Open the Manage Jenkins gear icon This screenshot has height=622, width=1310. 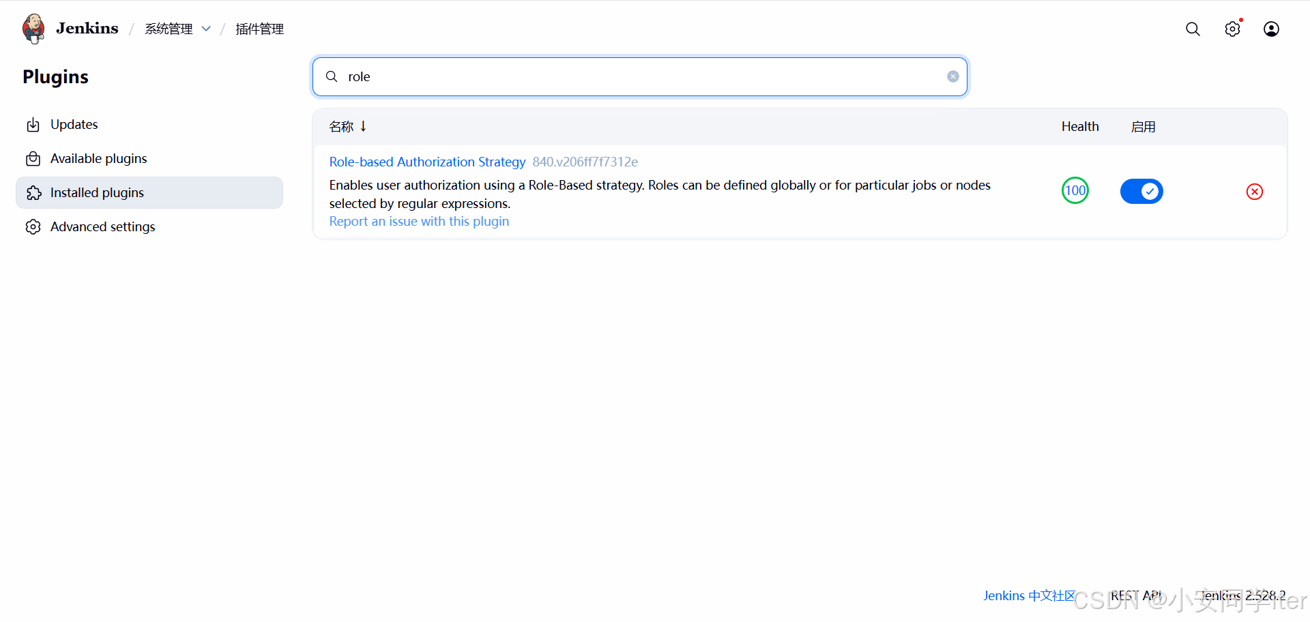[1232, 29]
